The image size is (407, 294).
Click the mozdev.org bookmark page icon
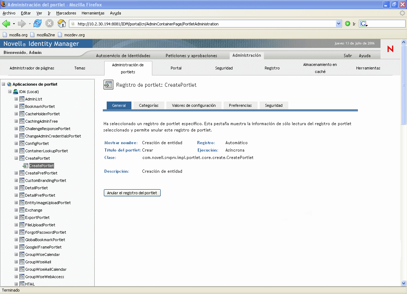tap(60, 35)
